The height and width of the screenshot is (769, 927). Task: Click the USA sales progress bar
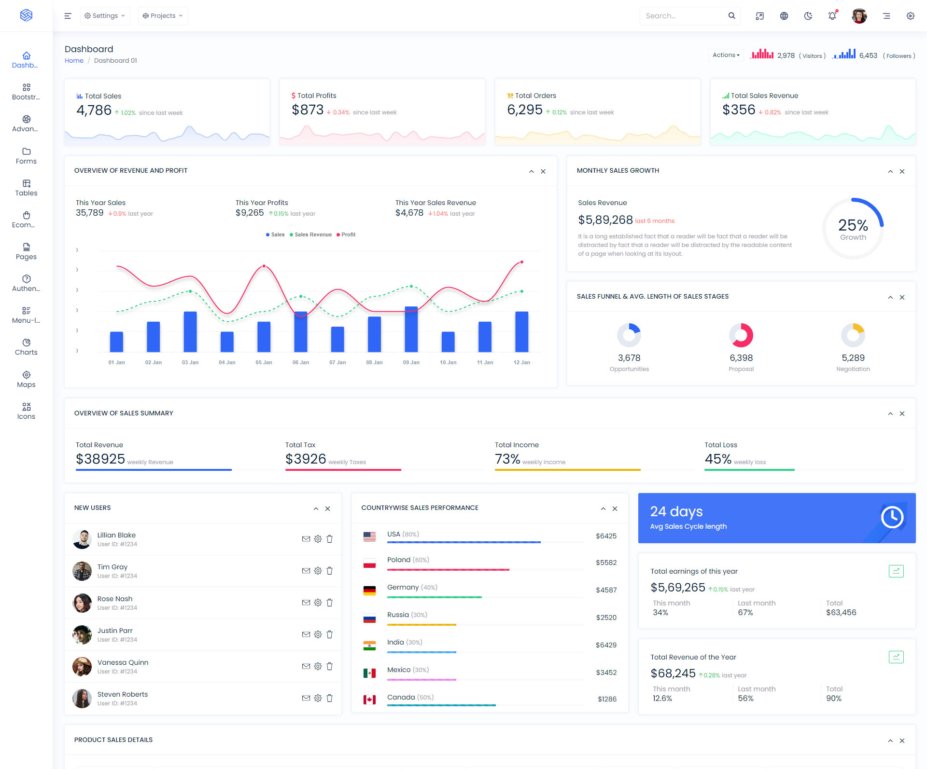(x=463, y=542)
